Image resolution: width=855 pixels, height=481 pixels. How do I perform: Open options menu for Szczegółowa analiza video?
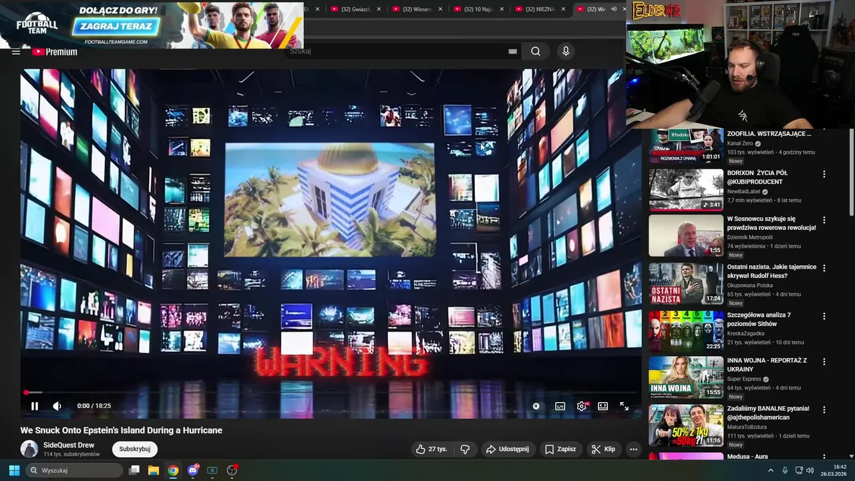[824, 316]
